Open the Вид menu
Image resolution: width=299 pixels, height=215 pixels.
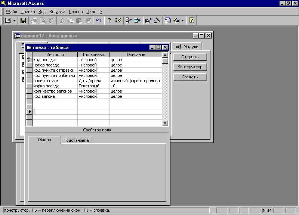42,12
